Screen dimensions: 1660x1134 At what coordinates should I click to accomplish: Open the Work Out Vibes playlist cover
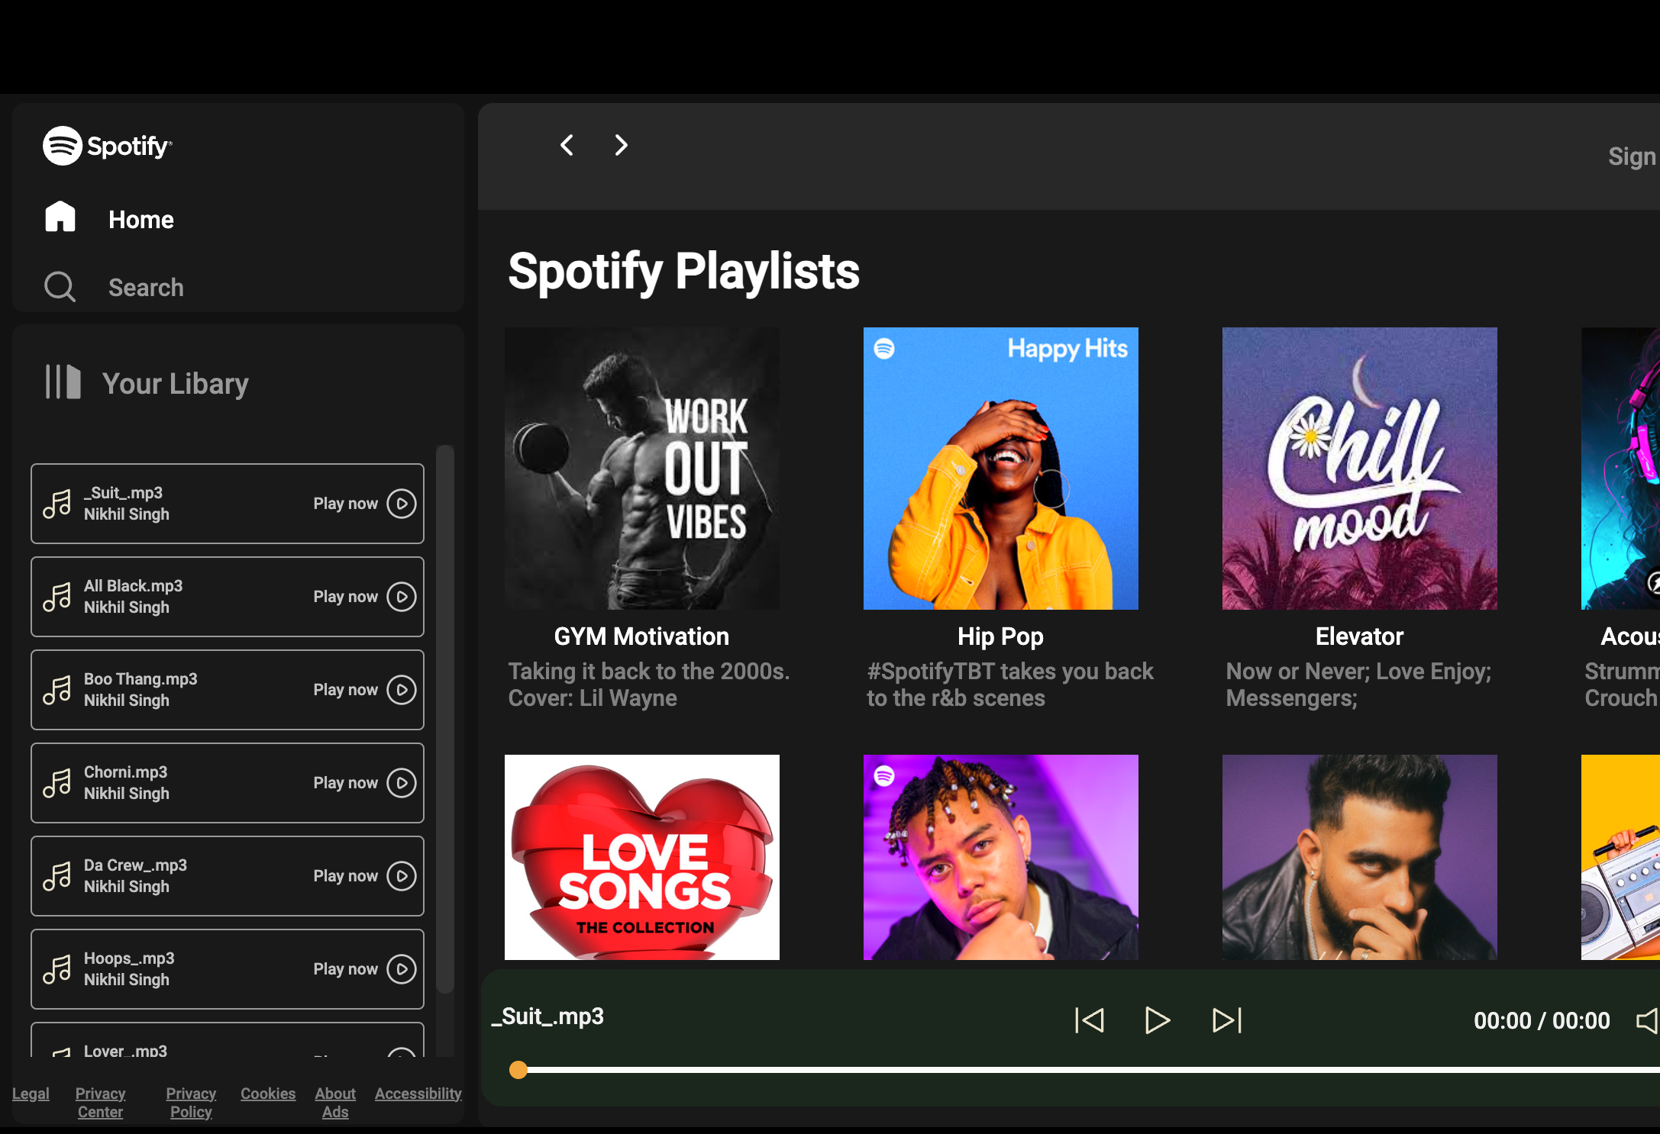click(x=642, y=468)
